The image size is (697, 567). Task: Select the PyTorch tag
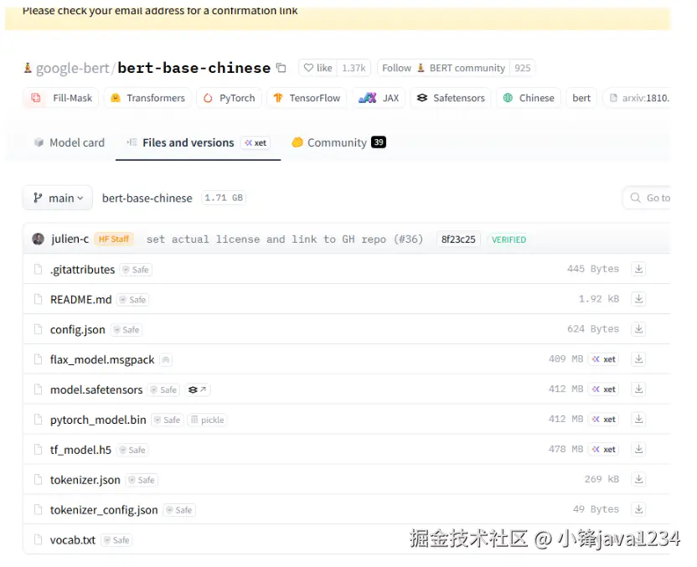pos(229,98)
